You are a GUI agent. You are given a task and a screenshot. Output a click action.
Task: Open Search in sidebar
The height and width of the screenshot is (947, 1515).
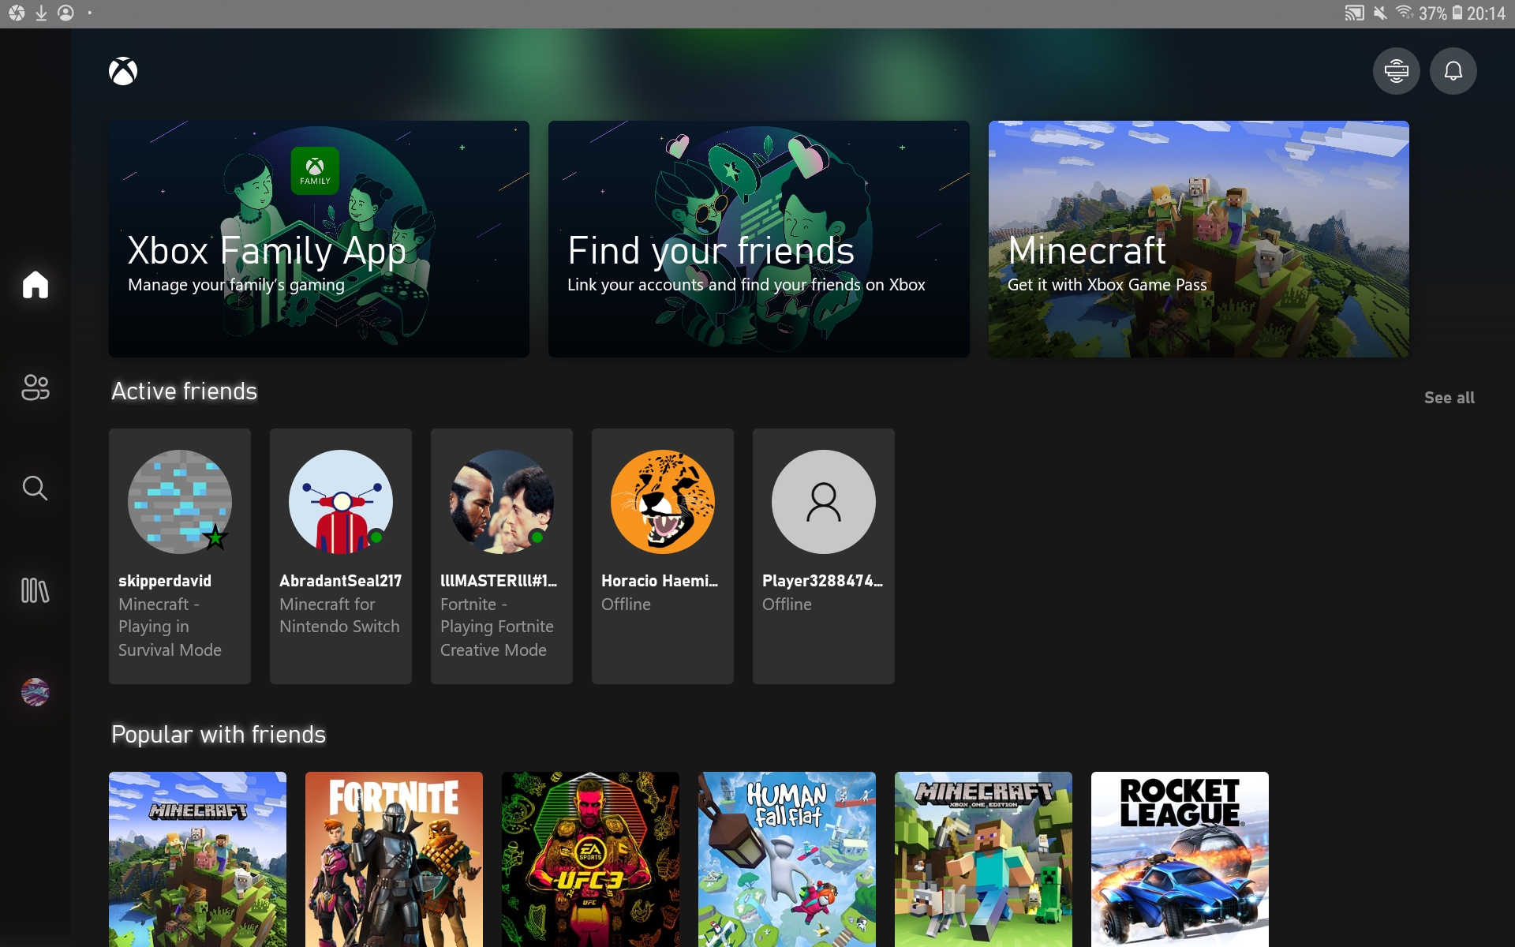point(36,488)
